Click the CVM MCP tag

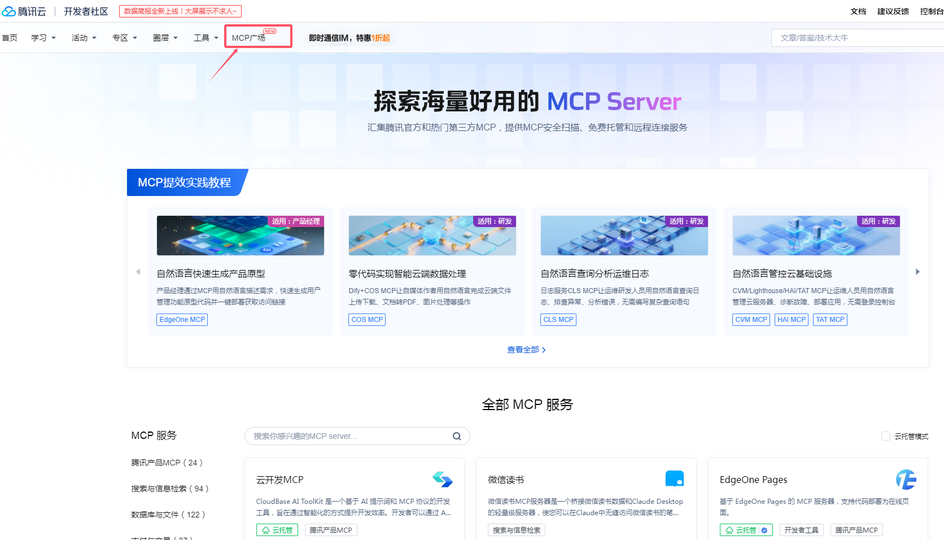pyautogui.click(x=751, y=320)
